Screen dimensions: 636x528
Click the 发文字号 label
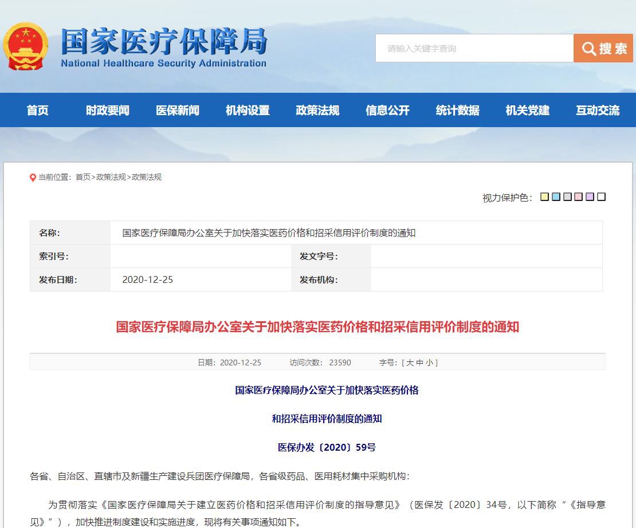(319, 257)
